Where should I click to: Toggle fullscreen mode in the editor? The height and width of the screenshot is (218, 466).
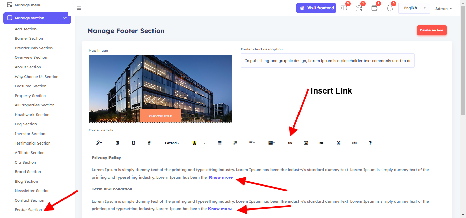pos(339,143)
